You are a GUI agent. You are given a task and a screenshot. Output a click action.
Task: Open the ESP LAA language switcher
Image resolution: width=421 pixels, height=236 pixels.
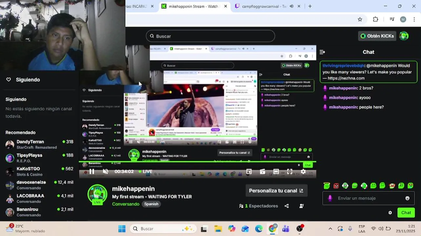point(362,229)
